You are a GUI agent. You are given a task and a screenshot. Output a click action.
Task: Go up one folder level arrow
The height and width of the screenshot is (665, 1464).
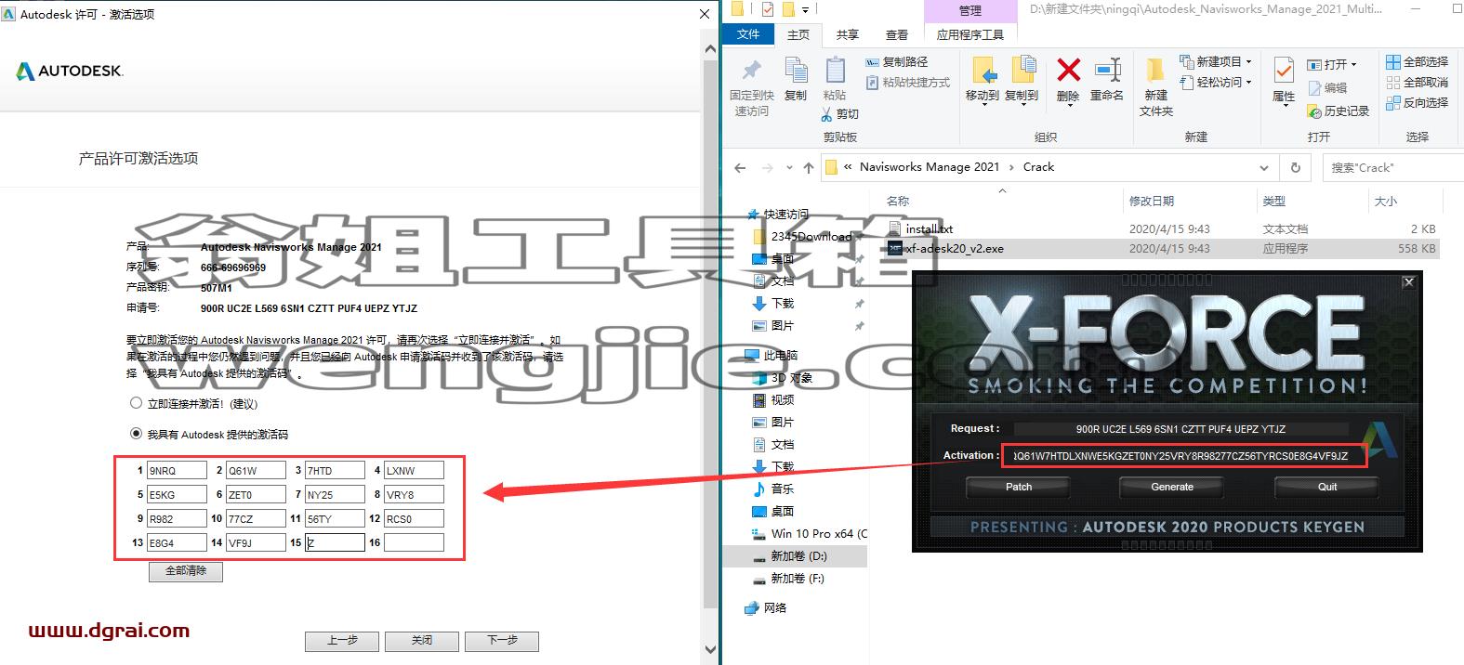[808, 168]
